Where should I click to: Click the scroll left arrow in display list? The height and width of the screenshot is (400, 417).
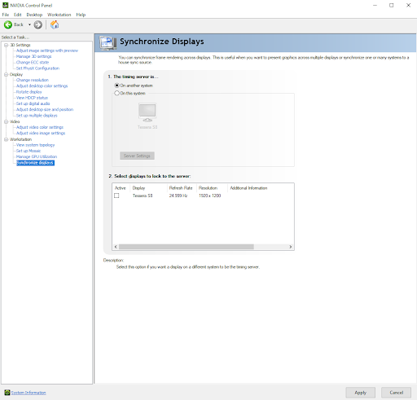pyautogui.click(x=116, y=247)
